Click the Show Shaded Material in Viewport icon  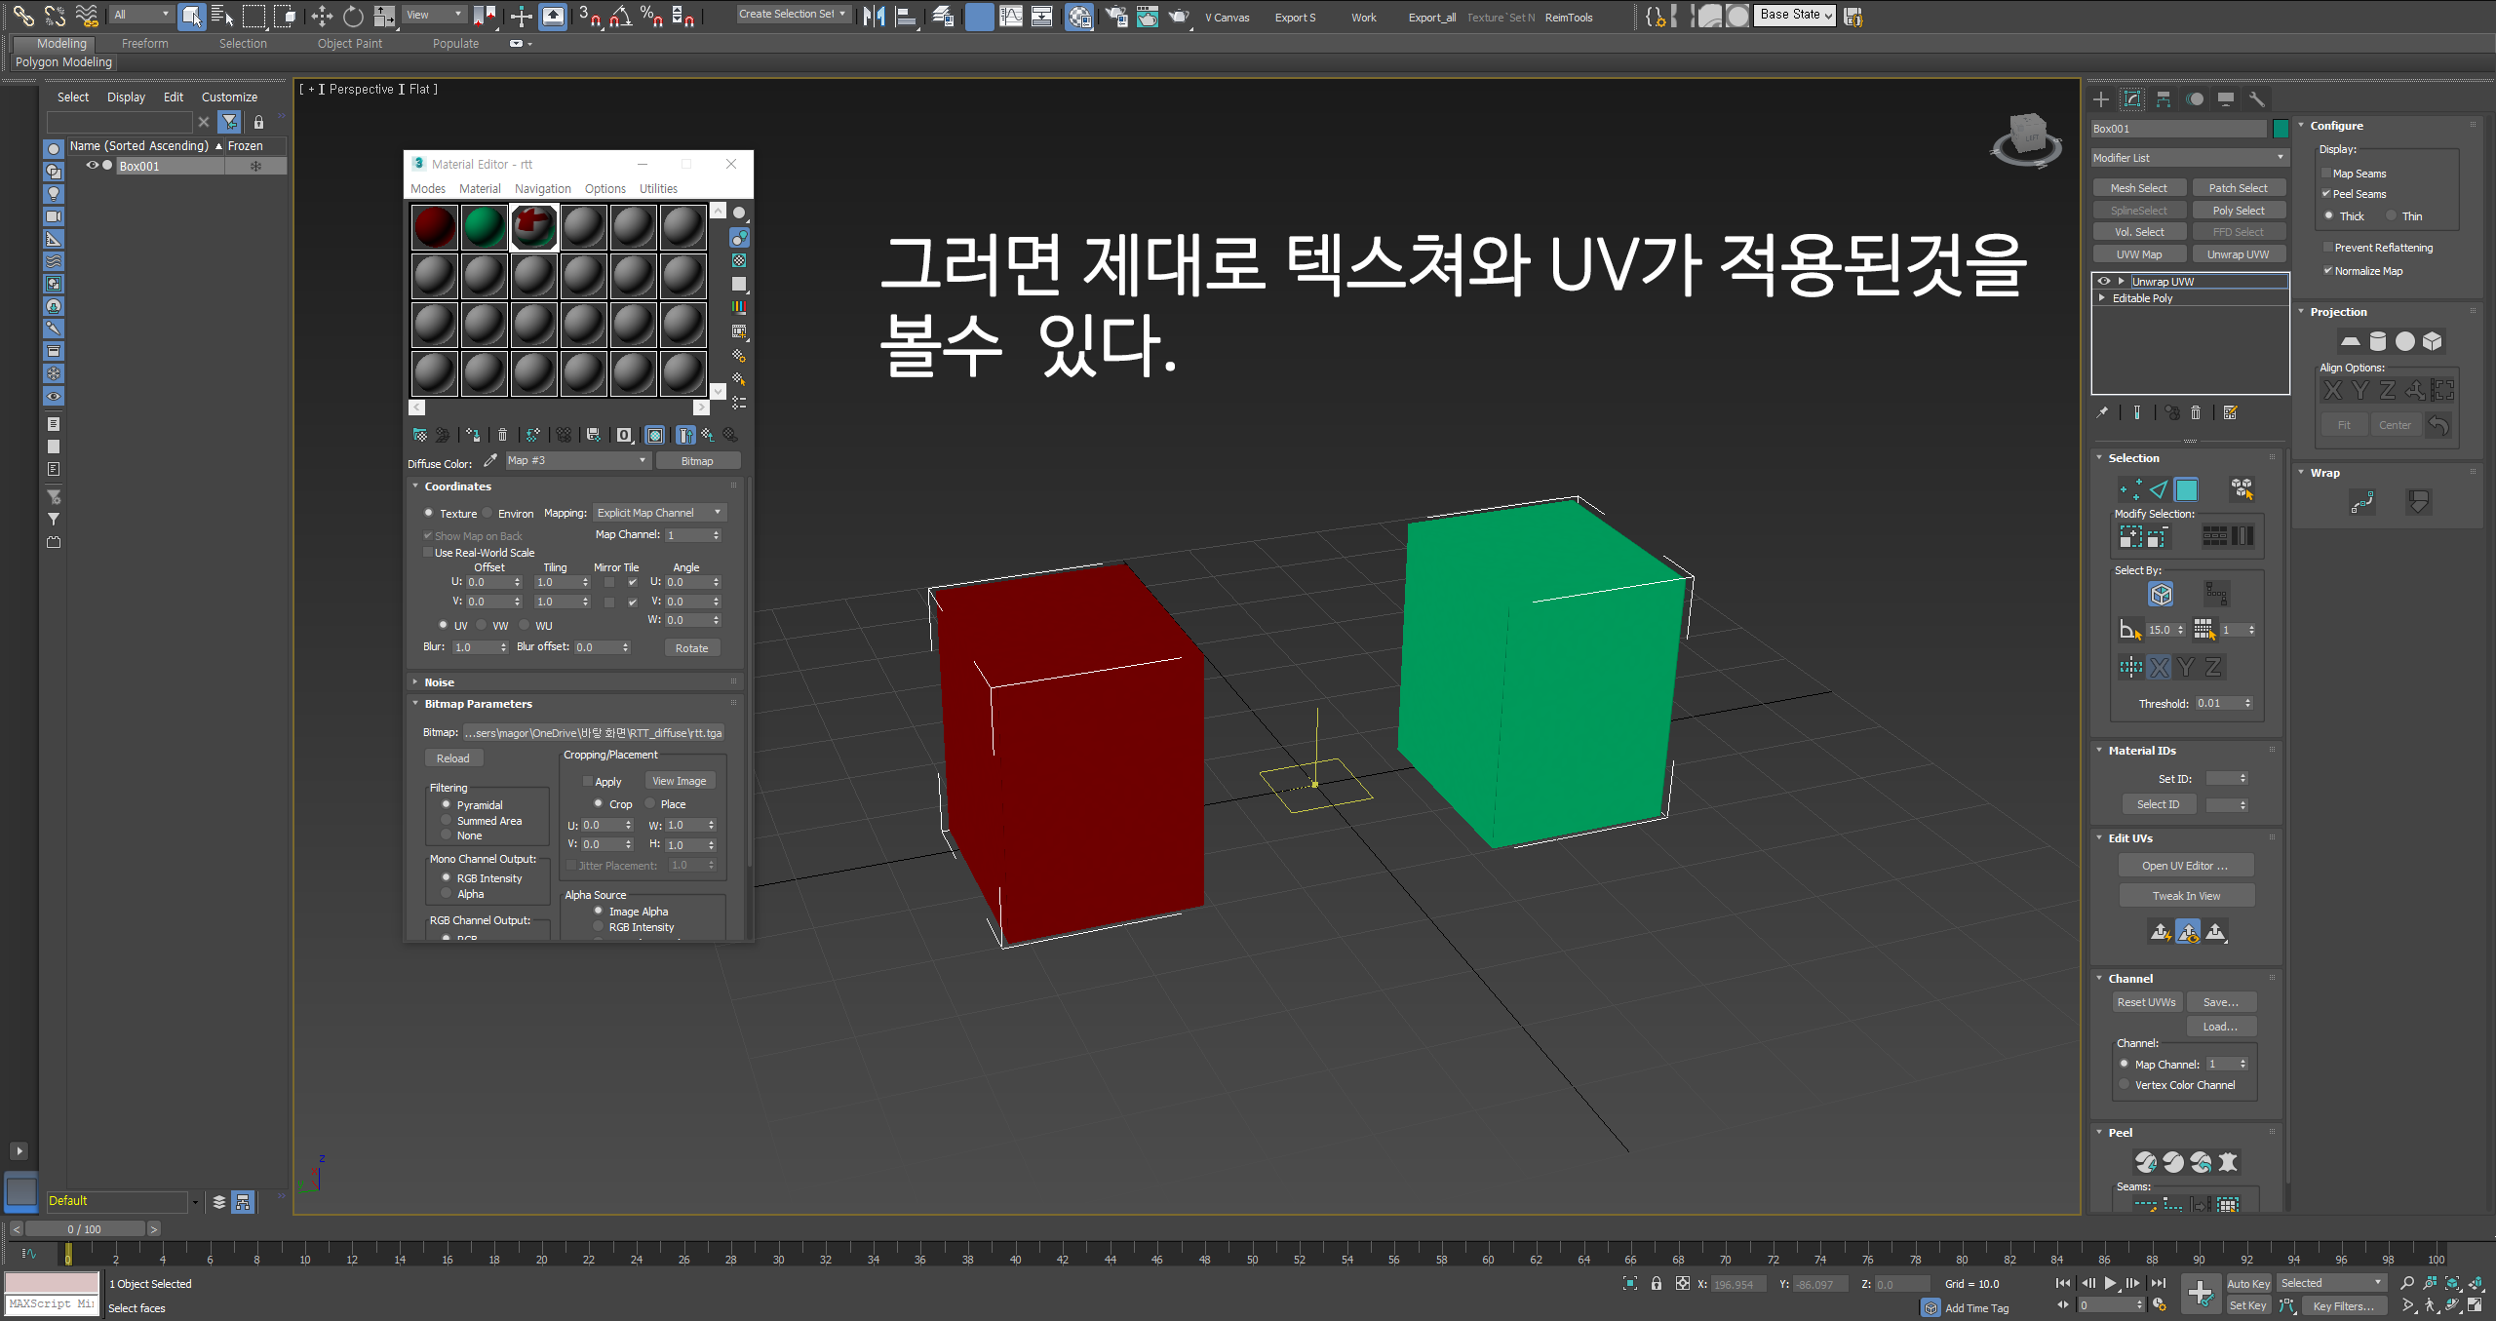coord(655,435)
